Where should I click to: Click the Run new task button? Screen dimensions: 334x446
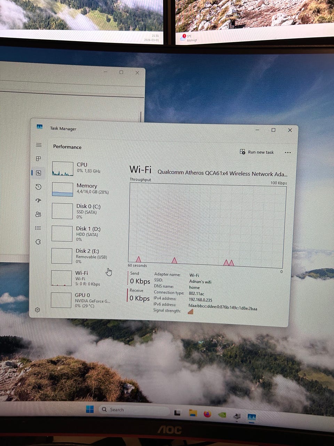coord(257,152)
